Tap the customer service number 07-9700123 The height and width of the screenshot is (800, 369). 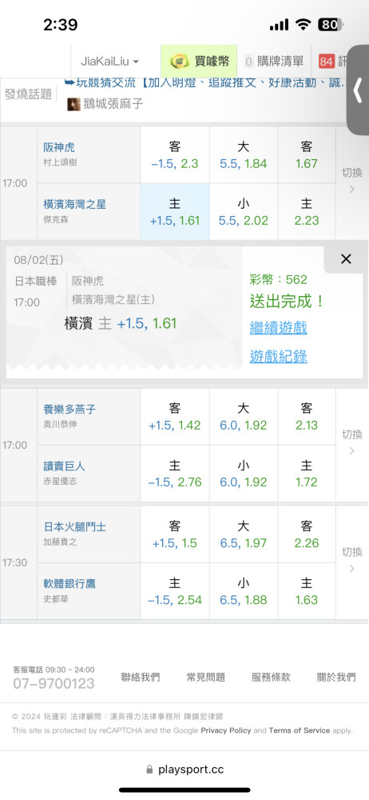(54, 684)
